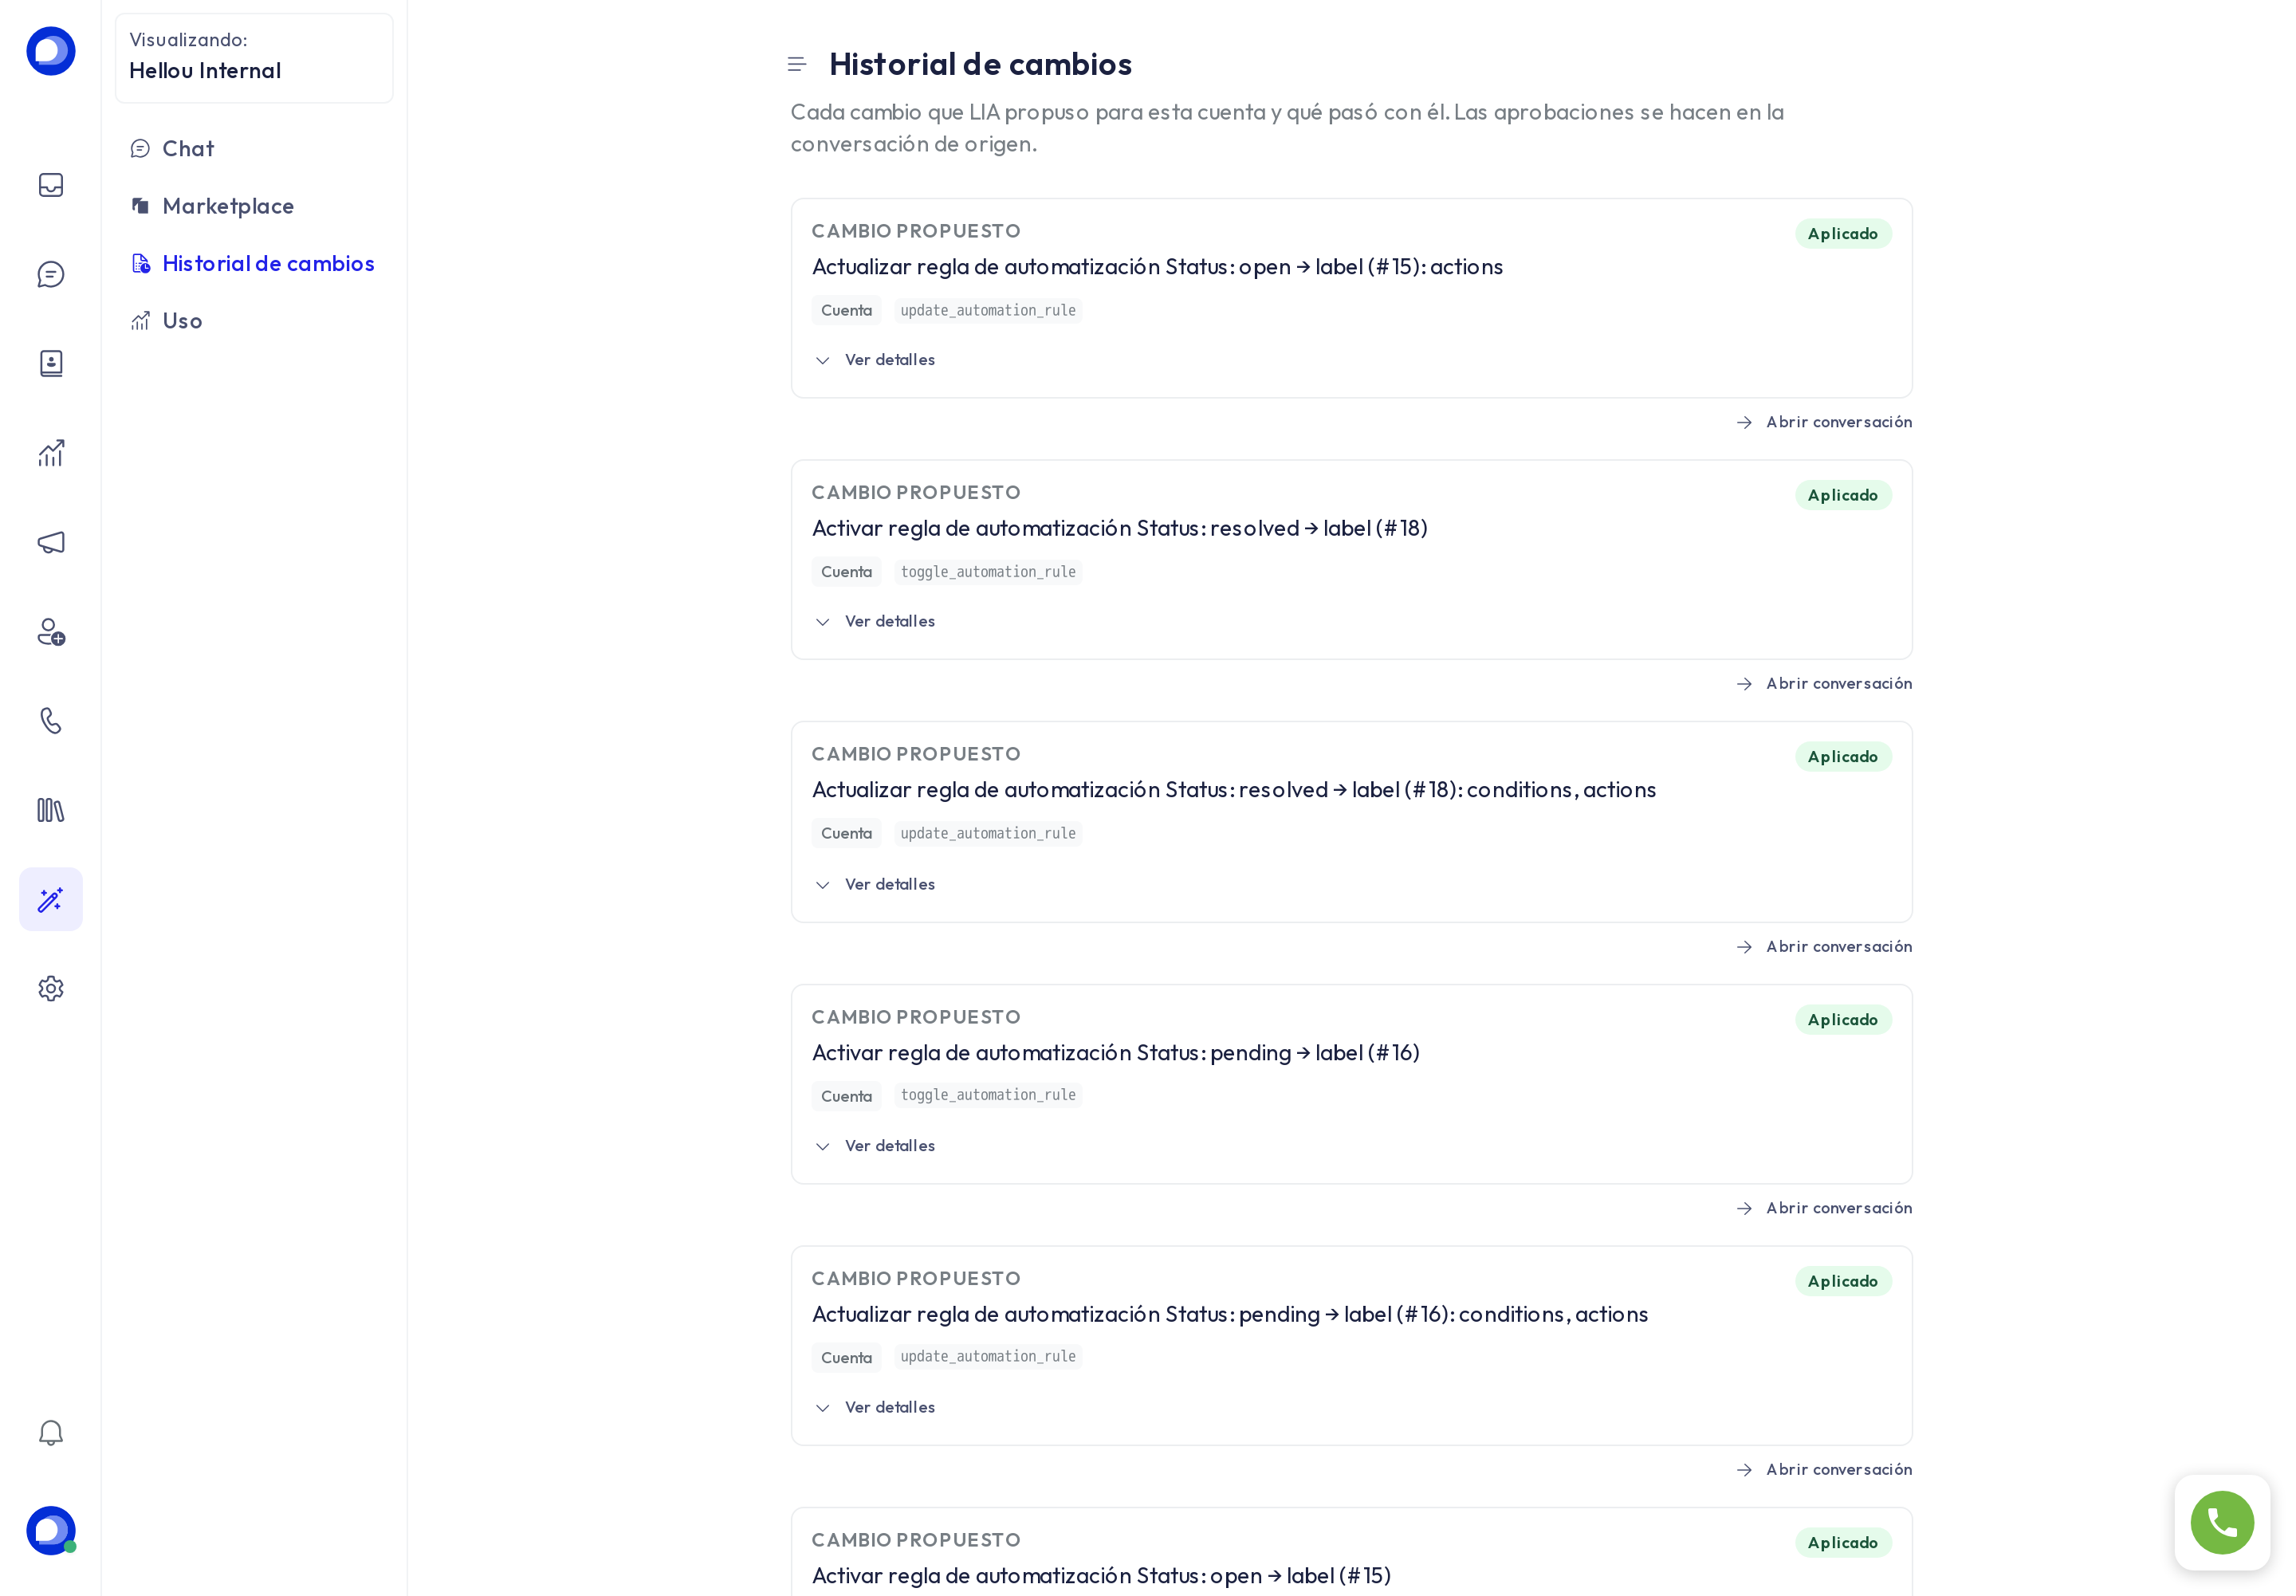The height and width of the screenshot is (1596, 2296).
Task: Open the inbox icon in the left rail
Action: pos(51,185)
